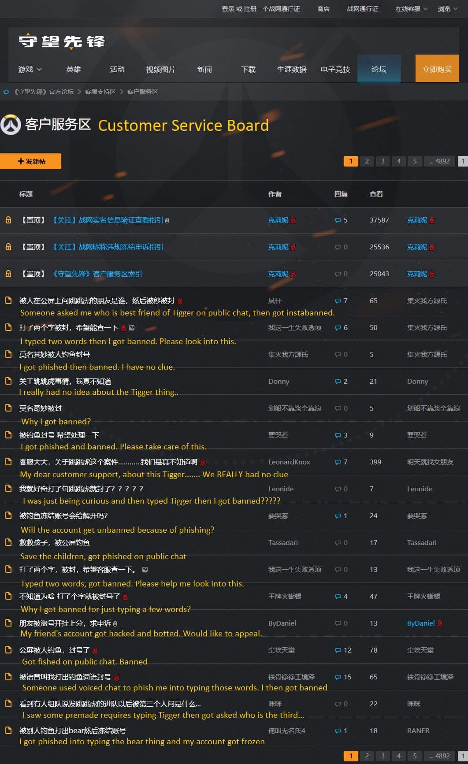This screenshot has height=764, width=468.
Task: Click breadcrumb 客服支持区
Action: pos(100,92)
